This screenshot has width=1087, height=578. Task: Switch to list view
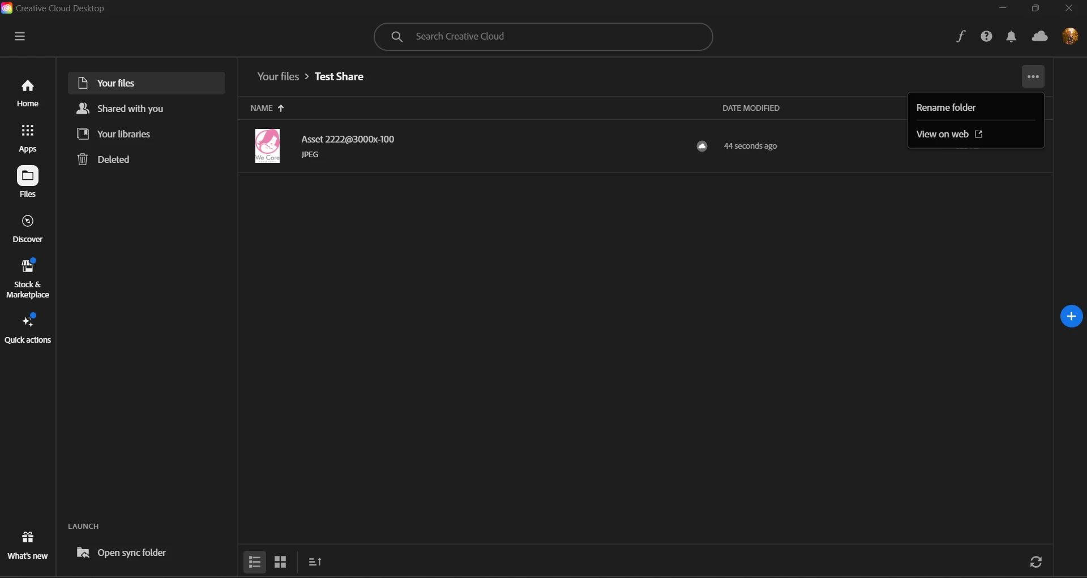[255, 562]
